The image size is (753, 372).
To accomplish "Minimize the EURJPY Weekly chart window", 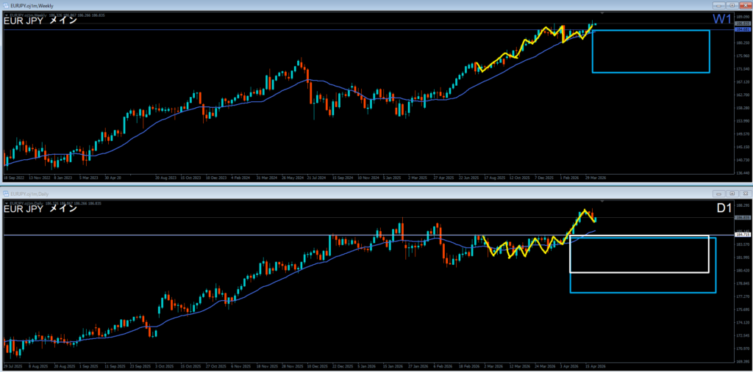I will pyautogui.click(x=719, y=6).
